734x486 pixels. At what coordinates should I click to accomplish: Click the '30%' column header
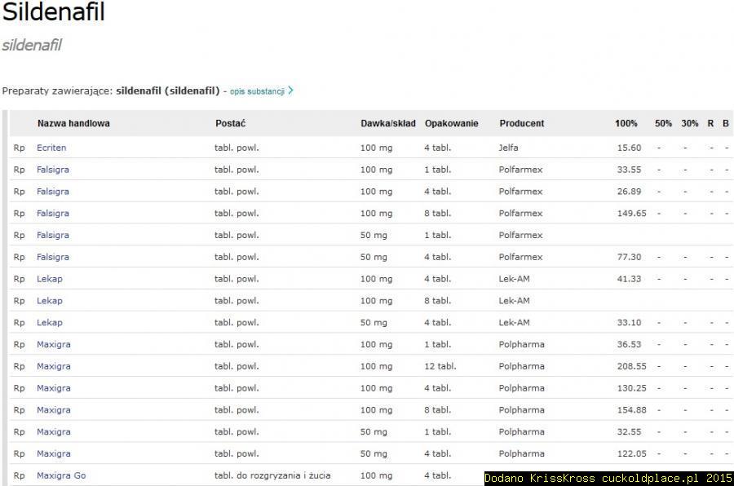[689, 123]
